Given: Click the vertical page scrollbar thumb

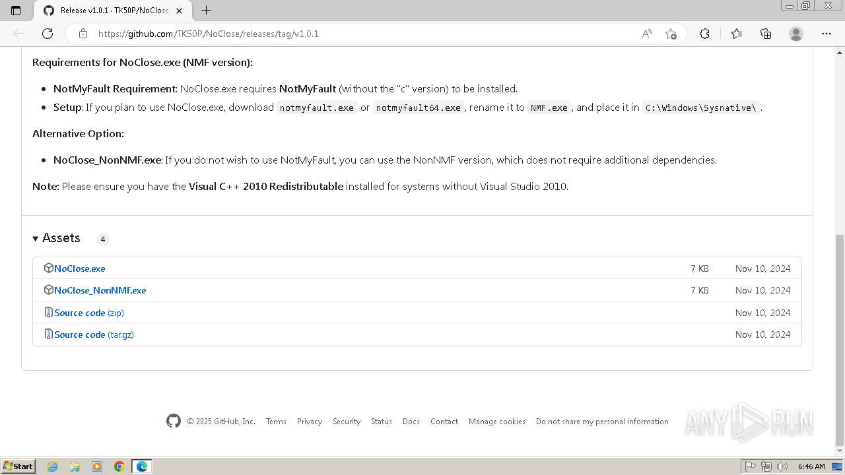Looking at the screenshot, I should (840, 340).
